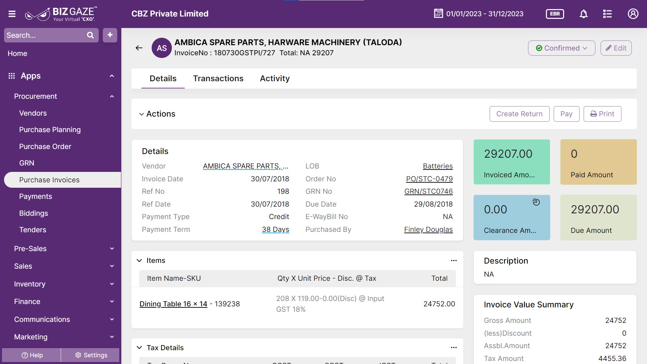Open the user profile icon

coord(633,14)
